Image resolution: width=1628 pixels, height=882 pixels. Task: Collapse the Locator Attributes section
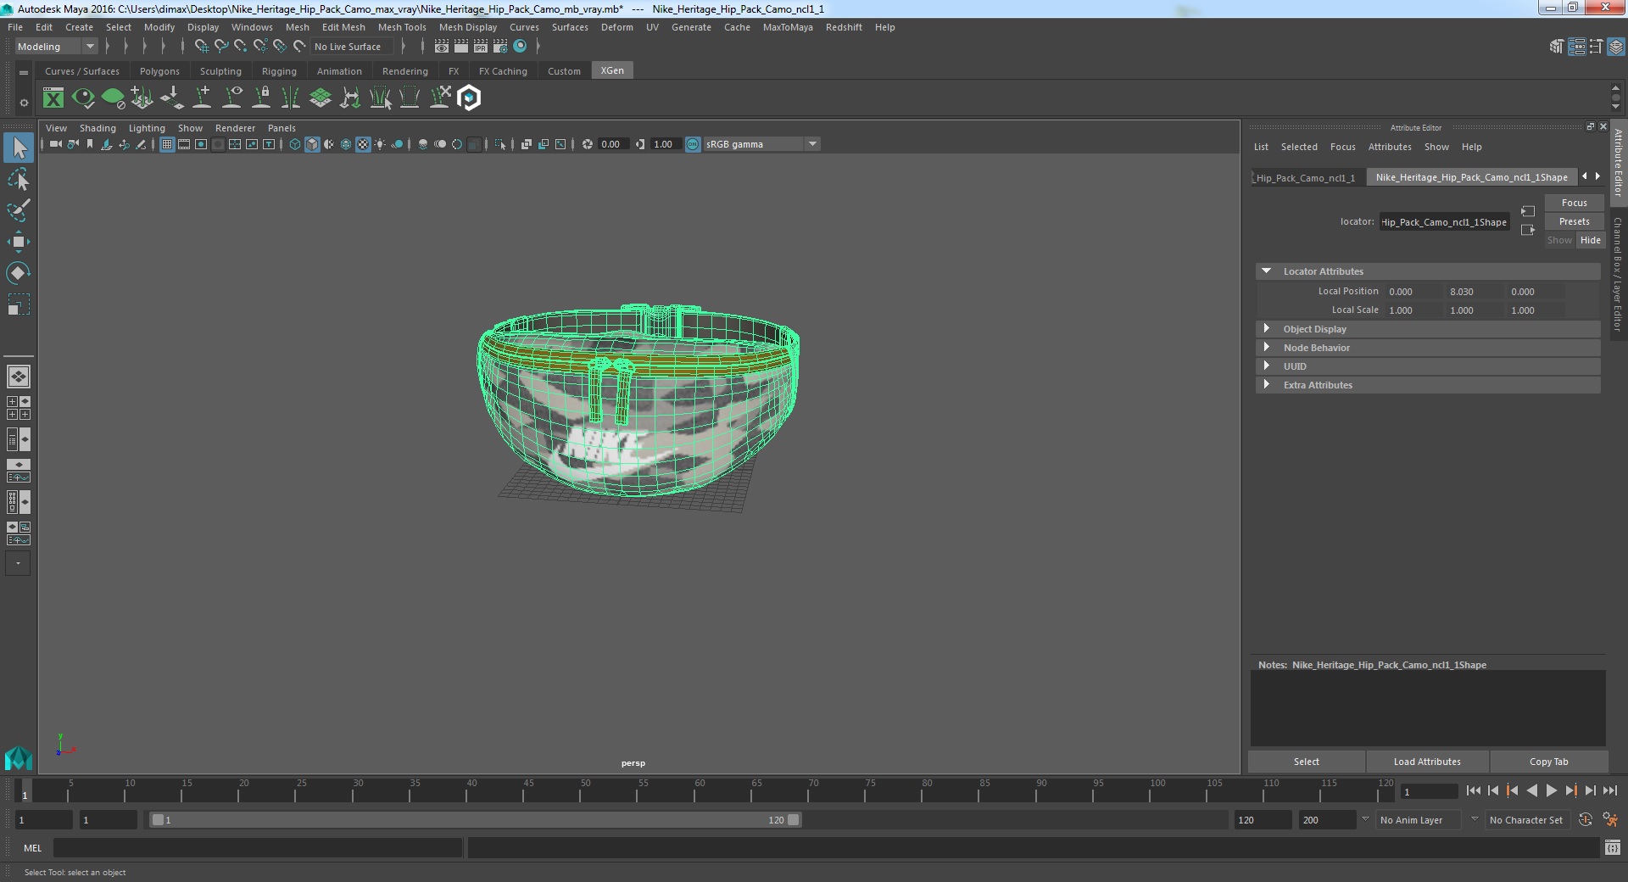click(1266, 271)
